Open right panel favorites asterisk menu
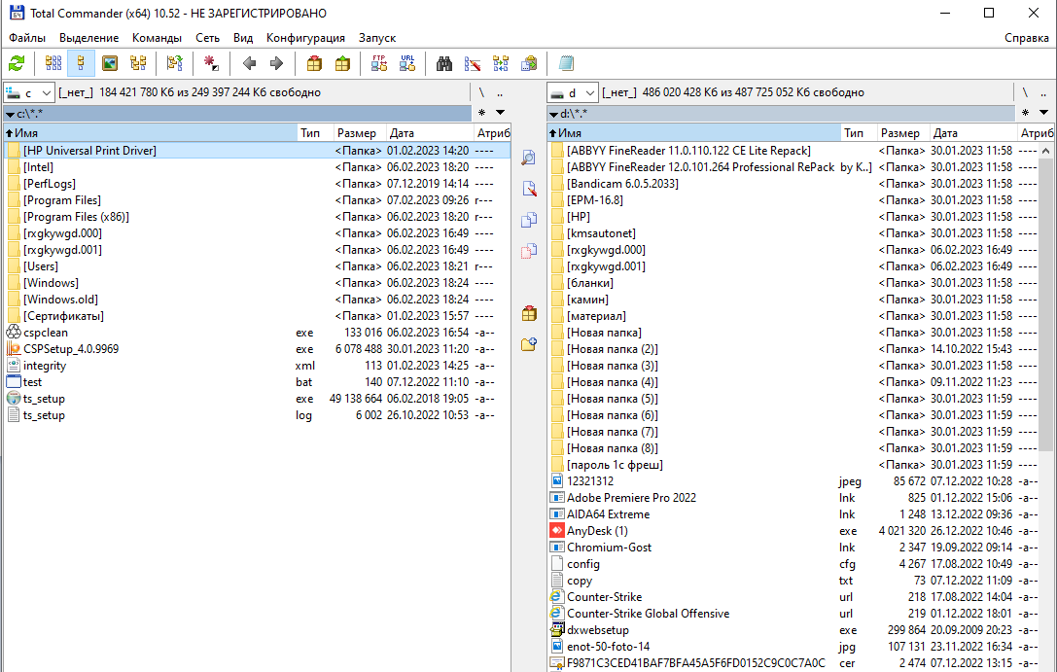This screenshot has height=672, width=1057. (x=1025, y=113)
